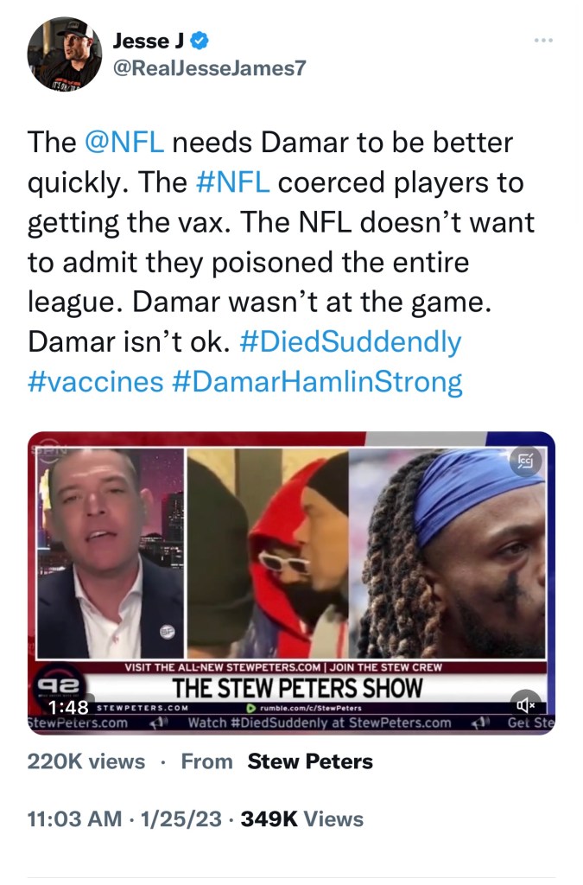Toggle the video closed captions icon

point(525,462)
